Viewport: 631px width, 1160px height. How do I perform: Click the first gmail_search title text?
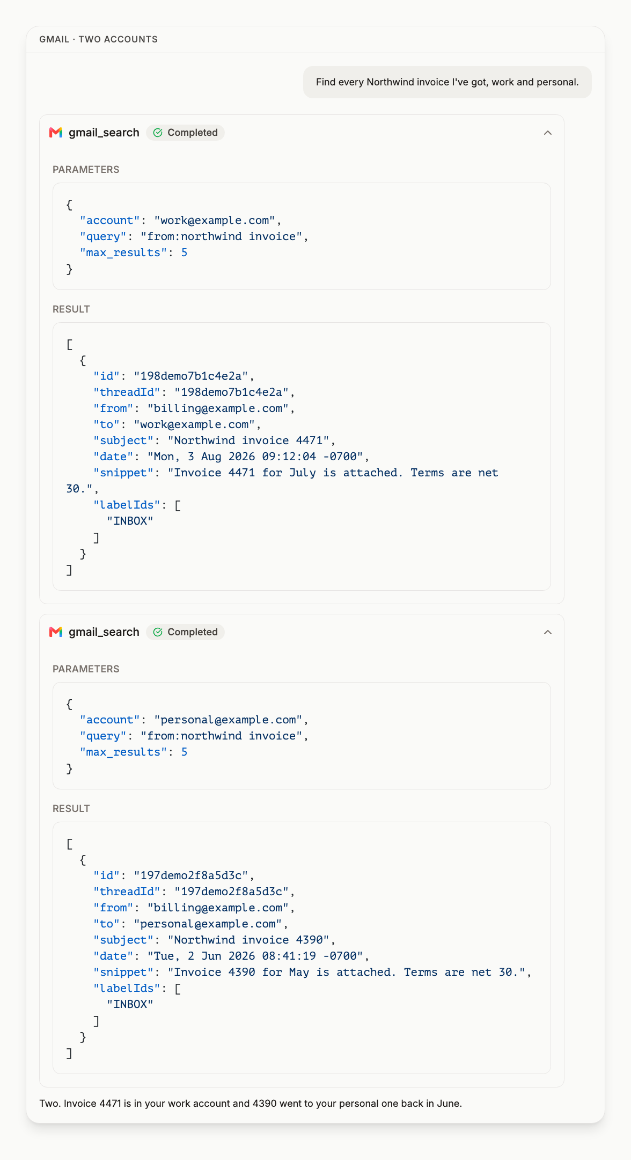coord(104,133)
